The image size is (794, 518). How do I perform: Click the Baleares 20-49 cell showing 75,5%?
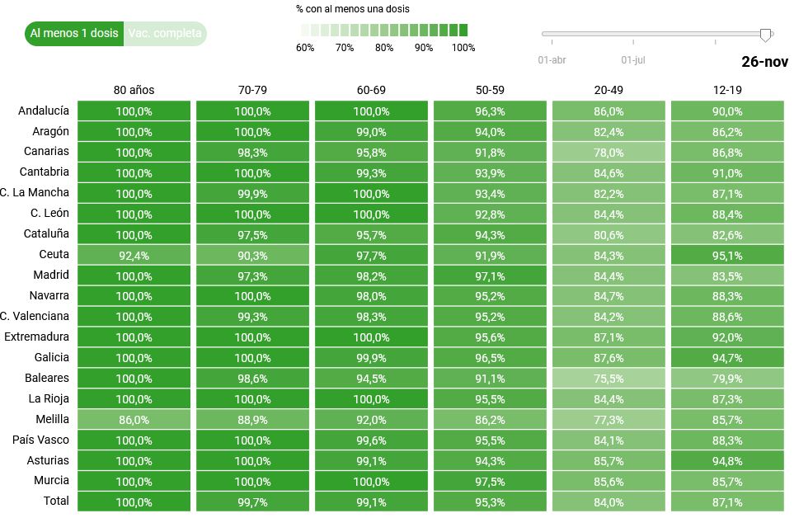pyautogui.click(x=608, y=379)
